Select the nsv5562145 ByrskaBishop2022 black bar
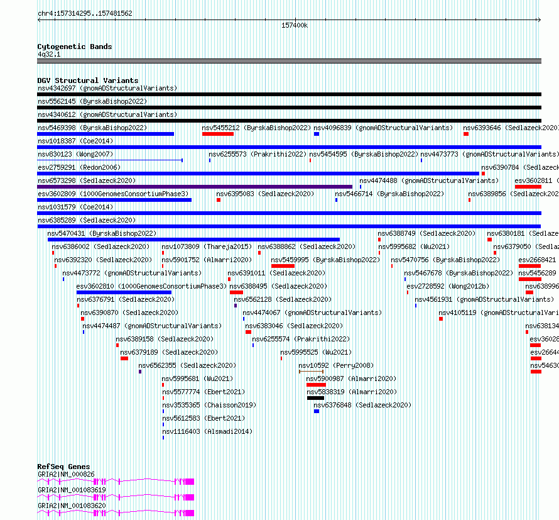This screenshot has height=520, width=559. (x=289, y=108)
